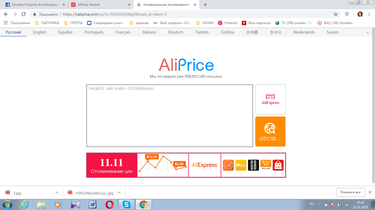
Task: Select the Русский language tab
Action: 13,32
